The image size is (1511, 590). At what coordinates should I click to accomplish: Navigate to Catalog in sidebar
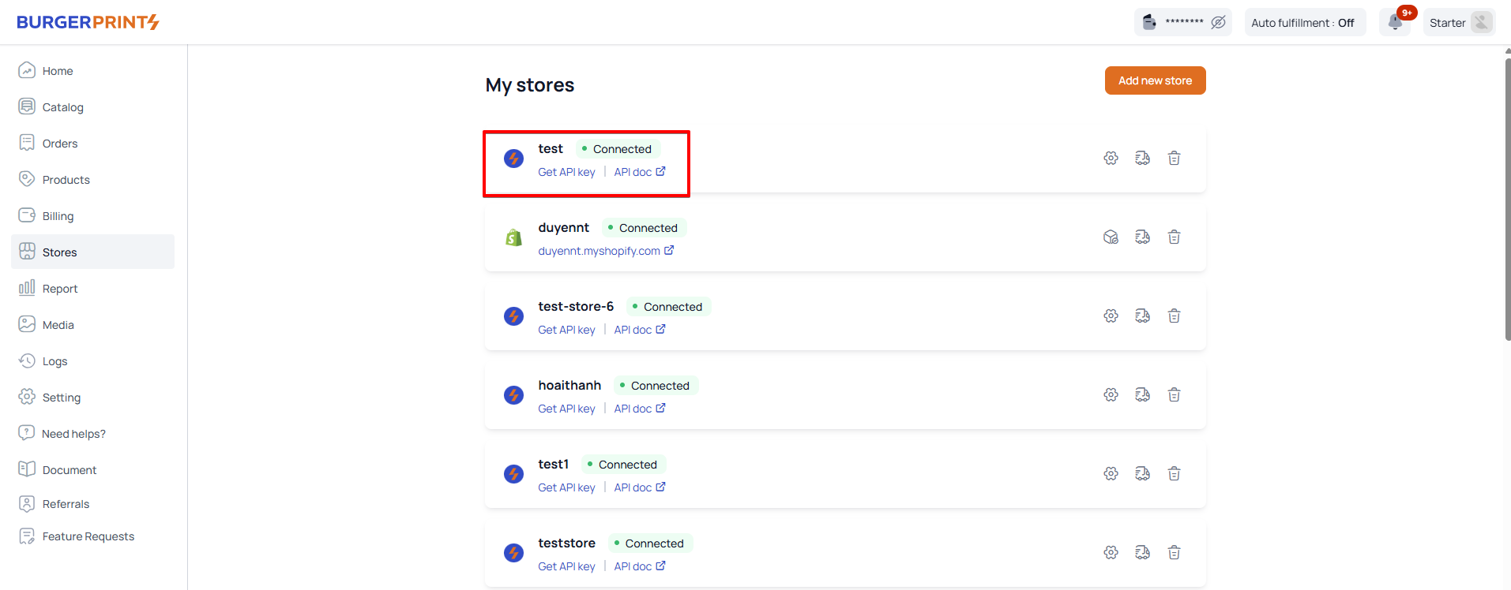coord(62,107)
